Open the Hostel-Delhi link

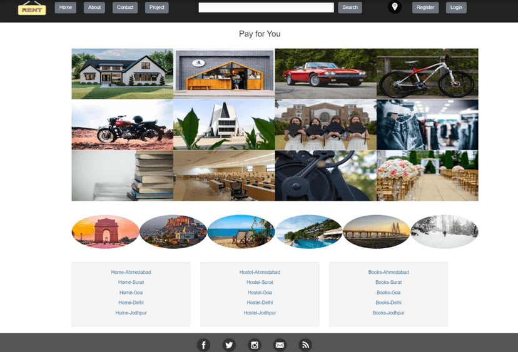260,303
